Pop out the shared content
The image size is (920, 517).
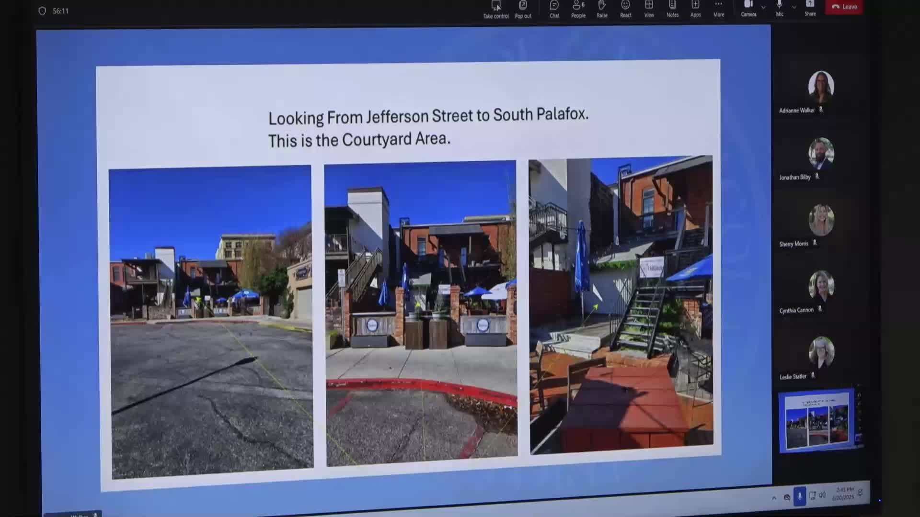(523, 9)
